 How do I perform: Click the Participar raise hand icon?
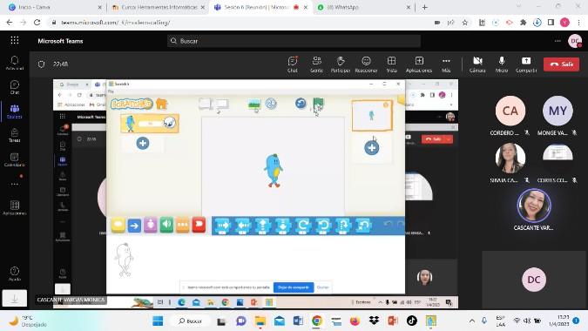(341, 64)
